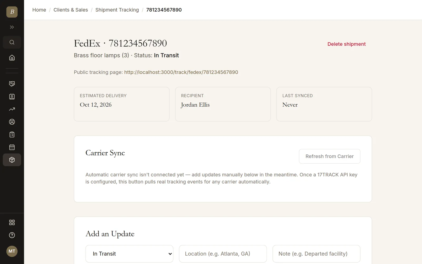
Task: Open the public tracking page URL
Action: [x=181, y=72]
